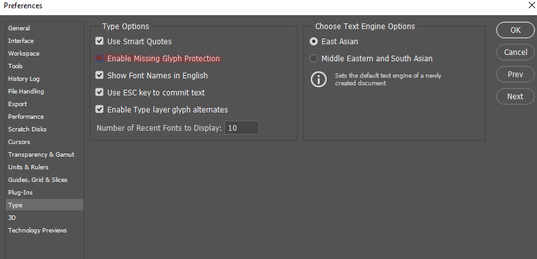Close the Preferences dialog window
The width and height of the screenshot is (537, 259).
point(530,6)
